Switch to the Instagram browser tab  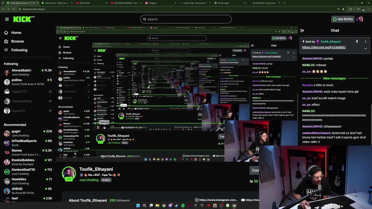tap(160, 3)
